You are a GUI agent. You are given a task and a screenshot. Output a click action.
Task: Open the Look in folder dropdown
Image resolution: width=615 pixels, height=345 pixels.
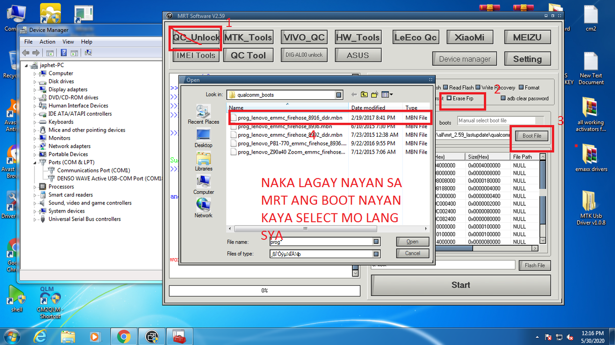click(339, 95)
